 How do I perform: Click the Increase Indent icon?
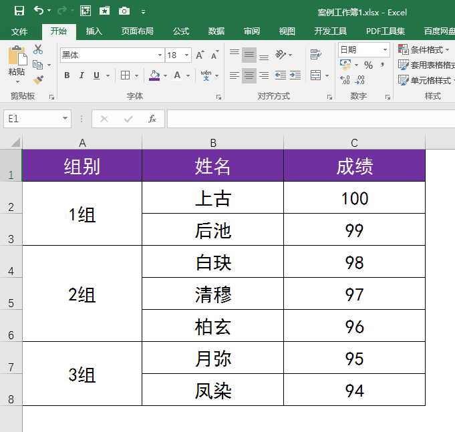pyautogui.click(x=295, y=75)
